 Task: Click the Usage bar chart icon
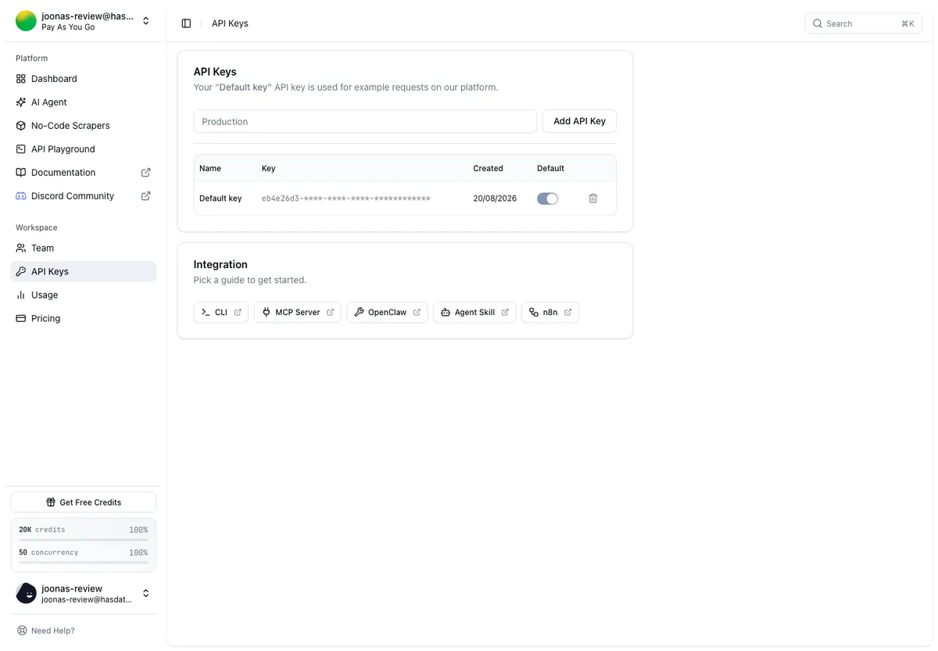pos(21,295)
